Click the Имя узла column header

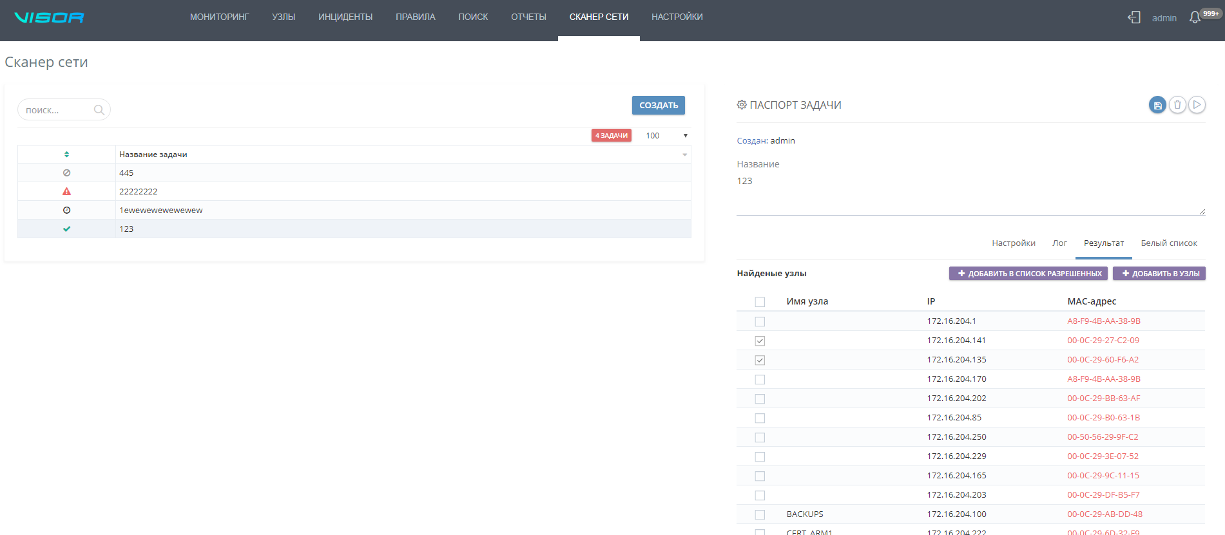click(807, 301)
